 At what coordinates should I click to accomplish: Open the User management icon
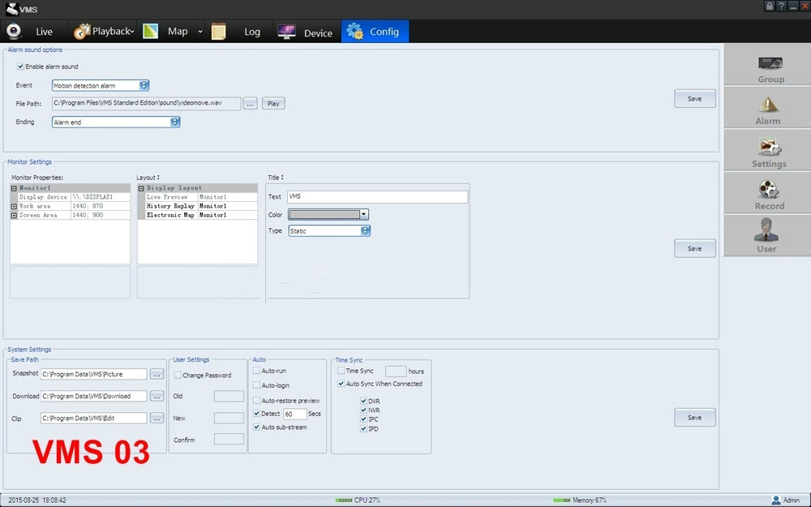click(x=766, y=231)
